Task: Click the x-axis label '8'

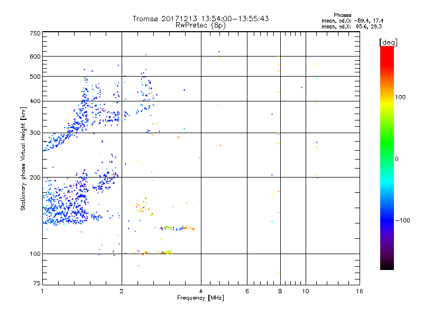Action: tap(280, 291)
